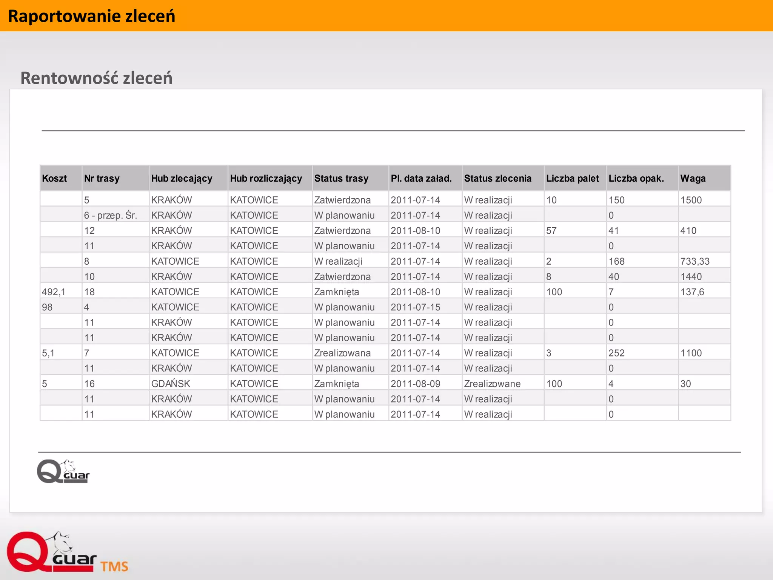773x580 pixels.
Task: Select route '6 - przep. Śr.' cell
Action: (110, 215)
